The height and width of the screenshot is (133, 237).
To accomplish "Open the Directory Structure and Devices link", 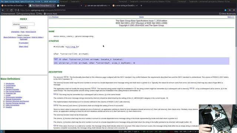I will coord(17,101).
